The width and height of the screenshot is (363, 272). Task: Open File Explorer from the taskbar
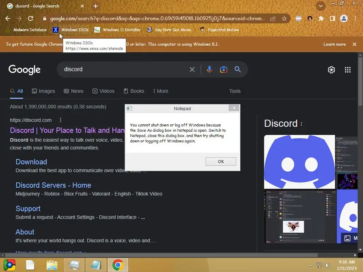[x=52, y=265]
